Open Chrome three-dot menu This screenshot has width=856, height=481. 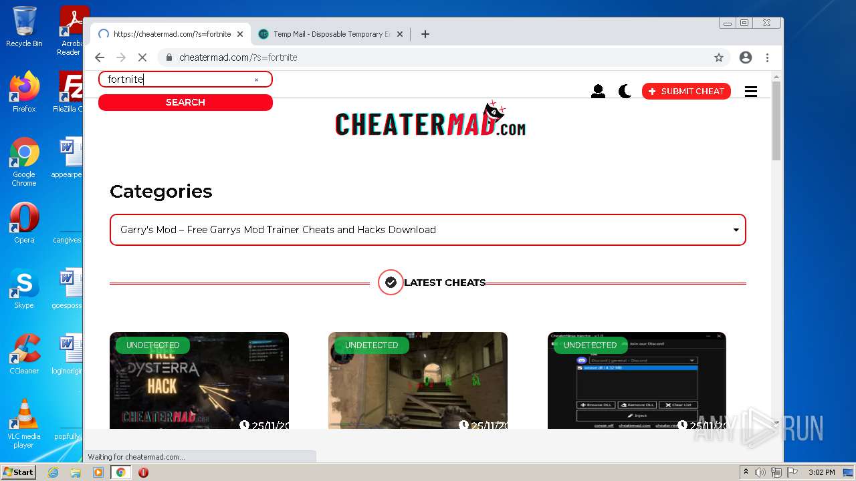[768, 57]
